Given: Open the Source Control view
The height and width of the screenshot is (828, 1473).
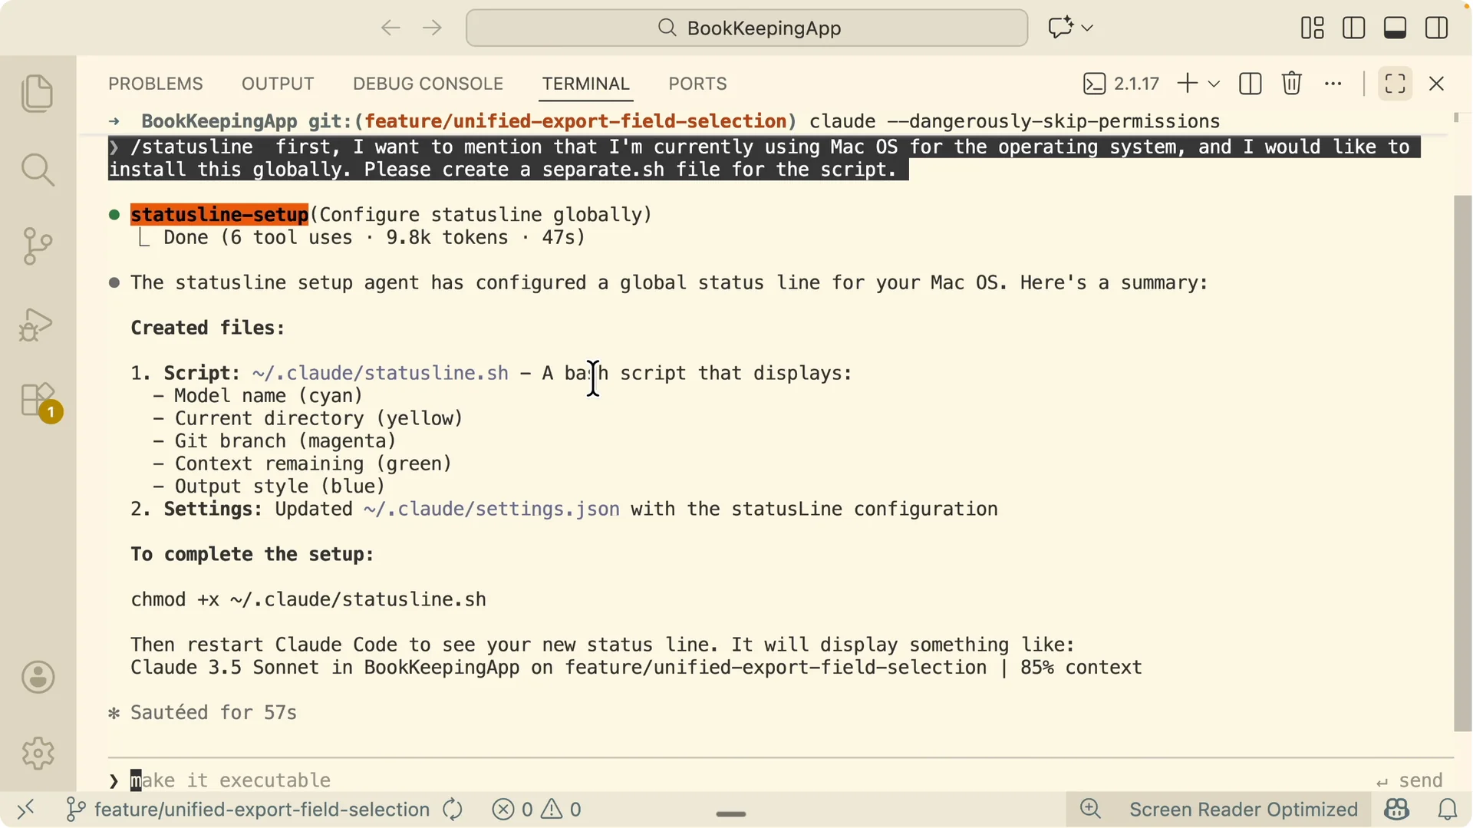Looking at the screenshot, I should [38, 246].
